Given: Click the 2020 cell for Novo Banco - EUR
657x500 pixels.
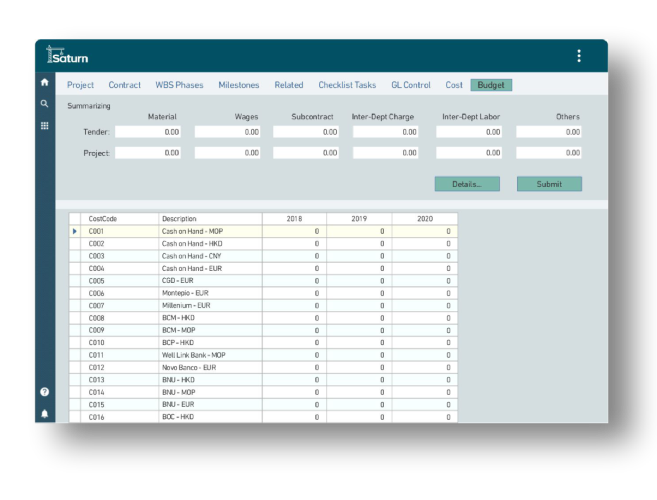Looking at the screenshot, I should 424,368.
